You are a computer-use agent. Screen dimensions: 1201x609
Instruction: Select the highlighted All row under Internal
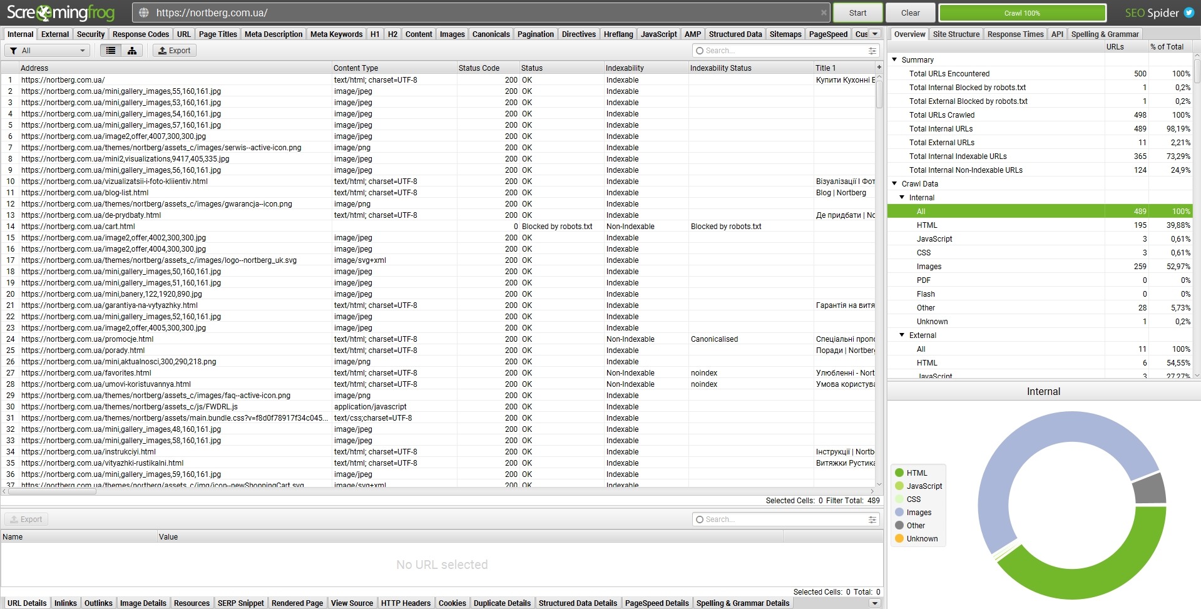(x=1040, y=211)
